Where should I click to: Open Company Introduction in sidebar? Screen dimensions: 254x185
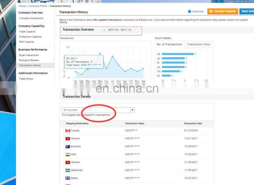coord(31,18)
